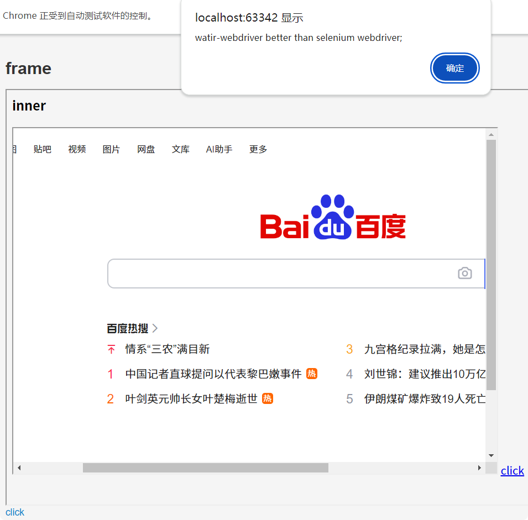
Task: Open the 文库 nav link
Action: (181, 149)
